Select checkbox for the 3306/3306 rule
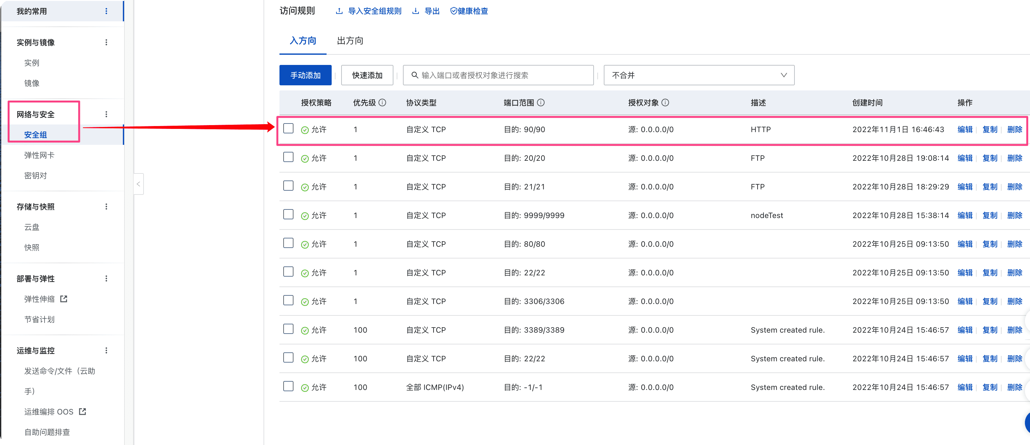The width and height of the screenshot is (1030, 445). [x=288, y=300]
